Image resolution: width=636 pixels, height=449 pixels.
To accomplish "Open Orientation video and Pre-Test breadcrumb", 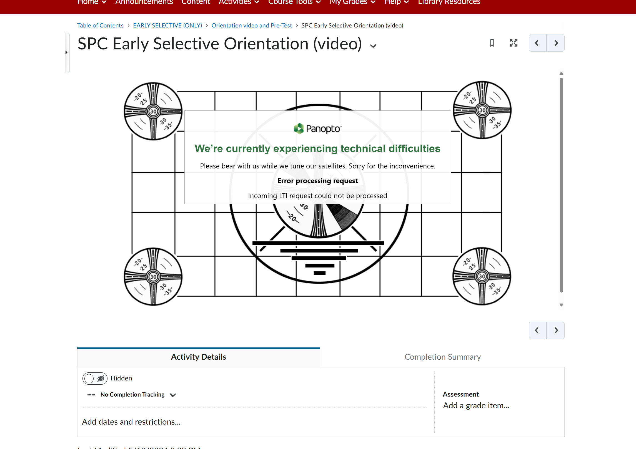I will pos(252,26).
